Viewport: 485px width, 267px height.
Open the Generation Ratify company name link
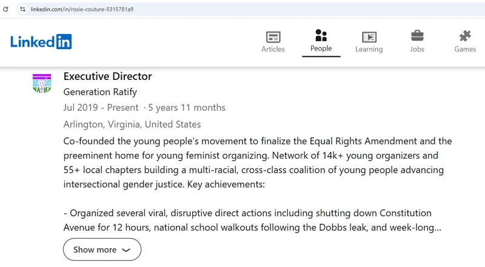pyautogui.click(x=100, y=92)
